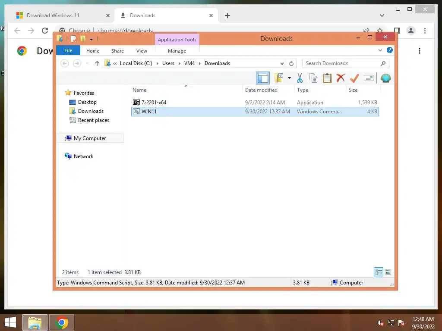Sort files by the Size column
This screenshot has height=331, width=442.
(363, 90)
